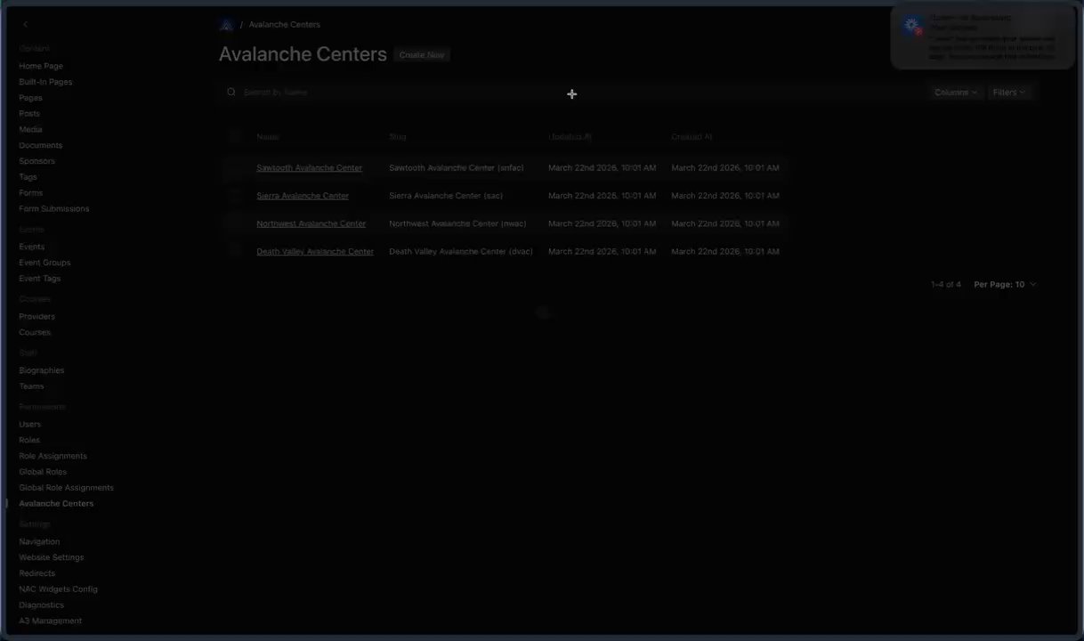Sort by the Updated At column header

pyautogui.click(x=570, y=136)
